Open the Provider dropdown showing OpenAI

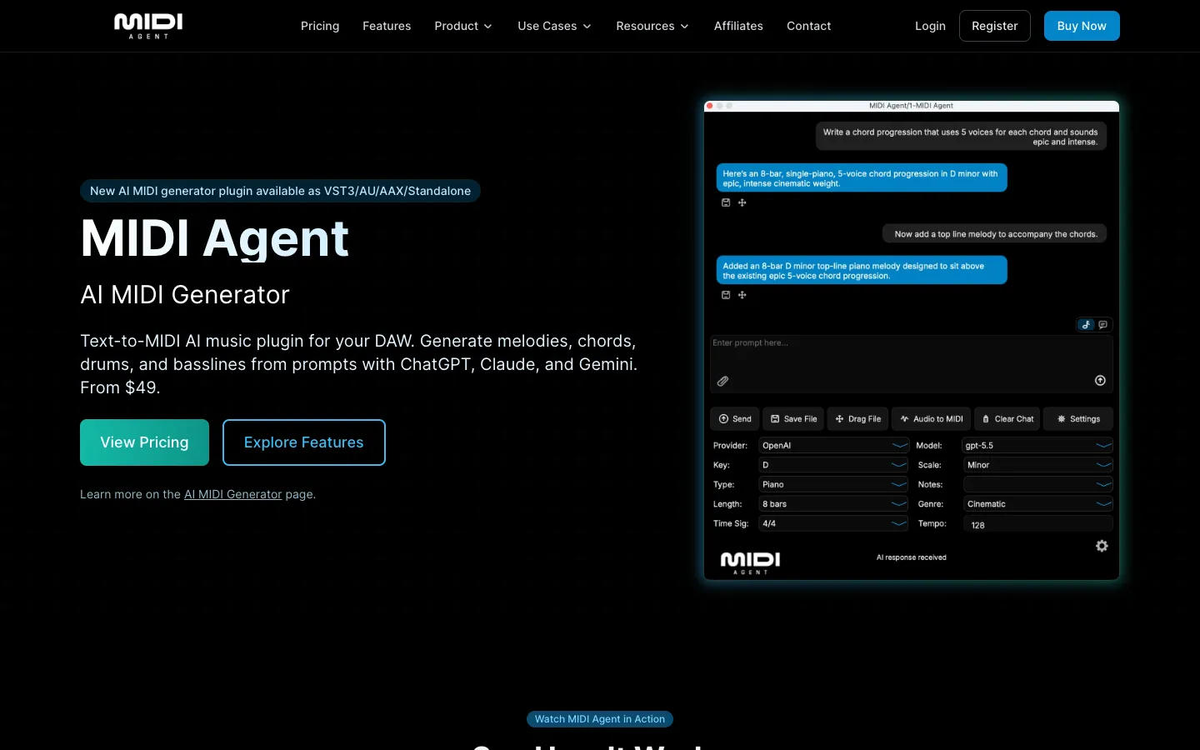click(x=833, y=446)
